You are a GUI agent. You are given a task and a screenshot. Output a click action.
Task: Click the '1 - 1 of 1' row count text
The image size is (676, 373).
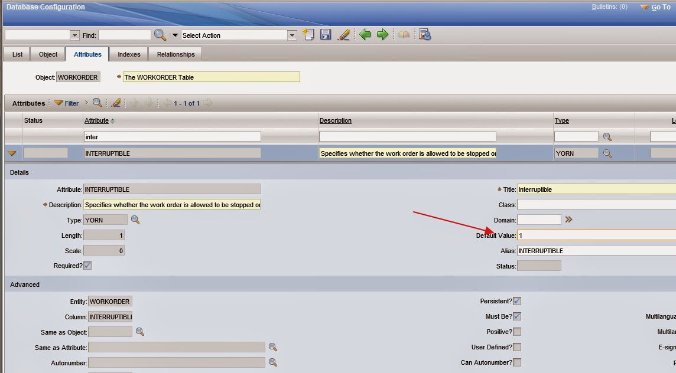(187, 103)
